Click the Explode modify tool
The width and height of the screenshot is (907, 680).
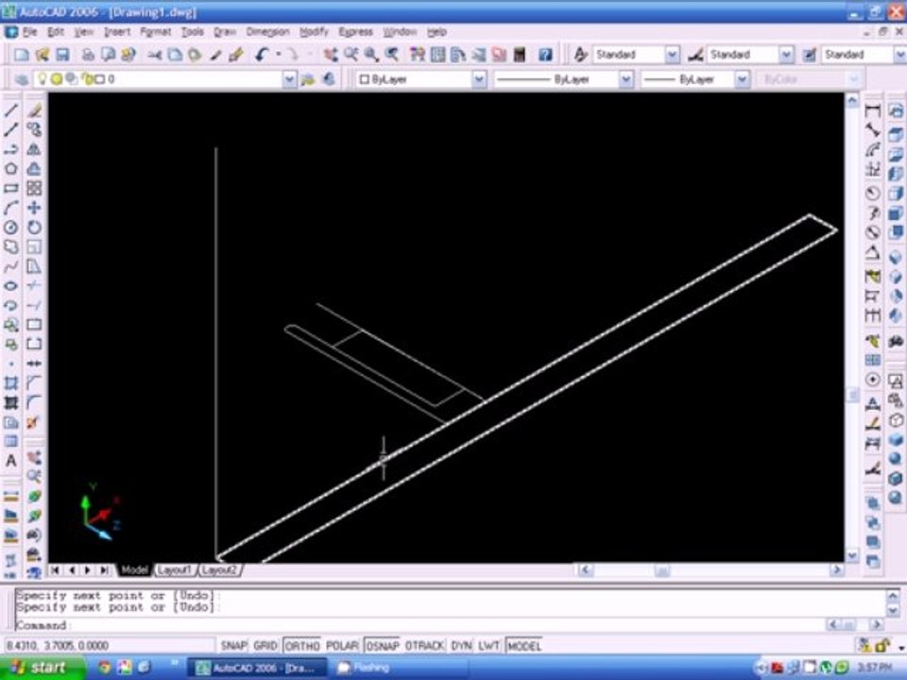(34, 422)
